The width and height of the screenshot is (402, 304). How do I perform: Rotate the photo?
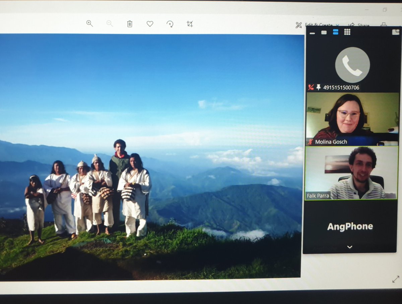pyautogui.click(x=170, y=24)
